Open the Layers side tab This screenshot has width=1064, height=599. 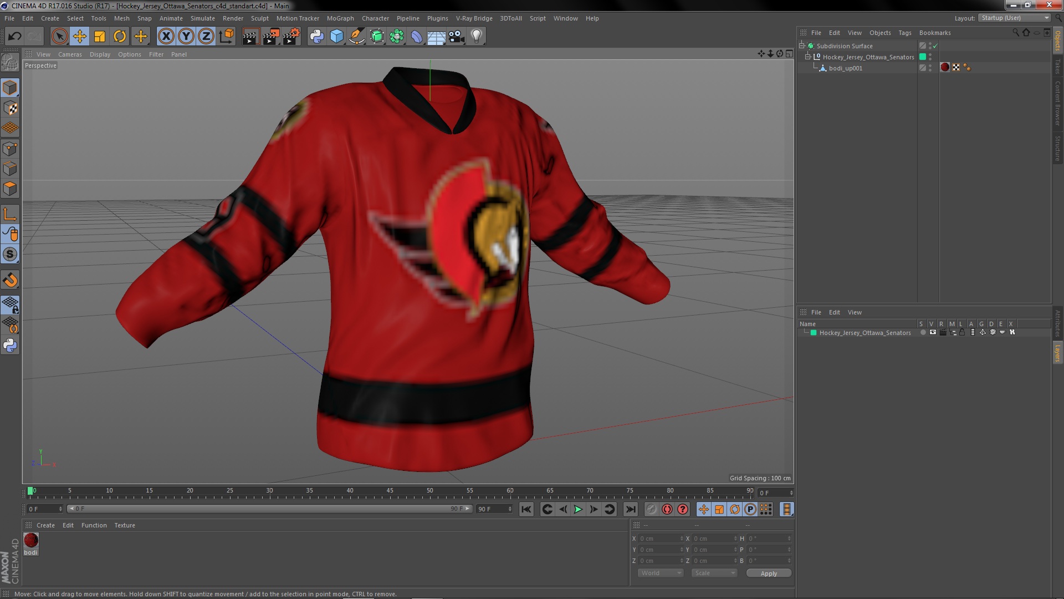point(1057,353)
